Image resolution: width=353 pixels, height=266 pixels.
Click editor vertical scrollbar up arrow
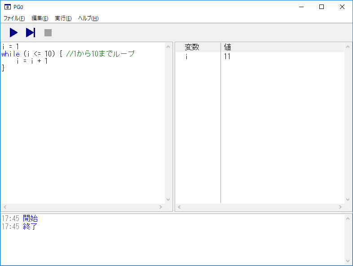(168, 47)
